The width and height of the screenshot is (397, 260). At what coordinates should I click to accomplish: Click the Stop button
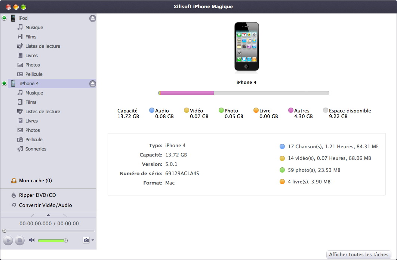tap(19, 240)
